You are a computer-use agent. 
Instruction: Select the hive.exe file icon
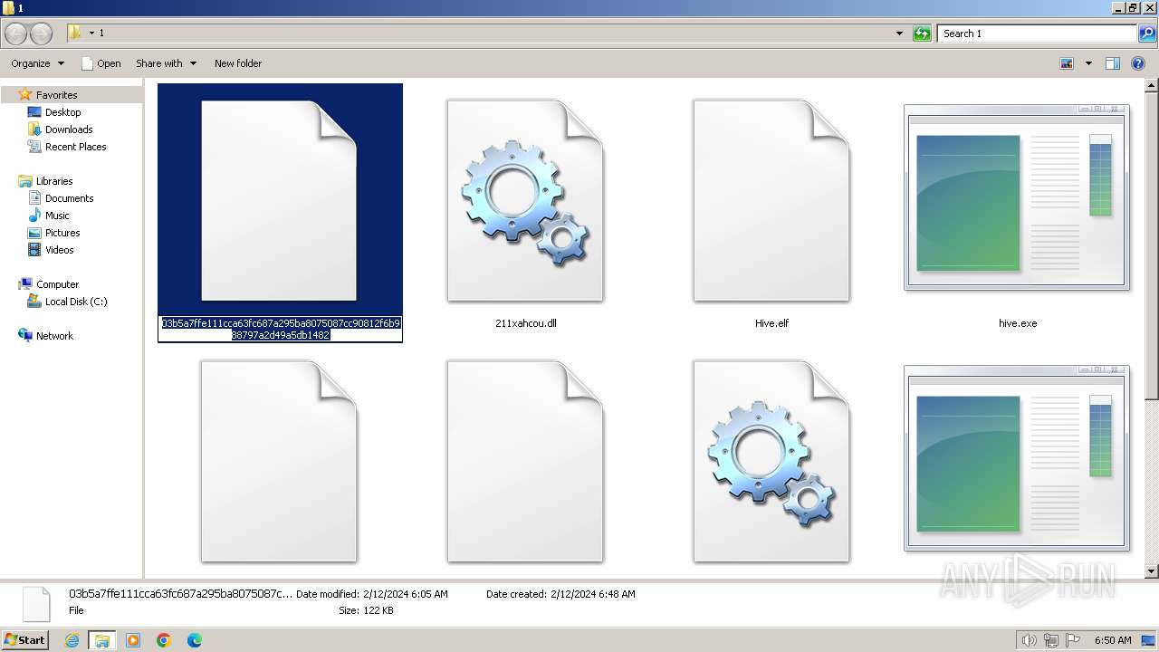[1017, 197]
